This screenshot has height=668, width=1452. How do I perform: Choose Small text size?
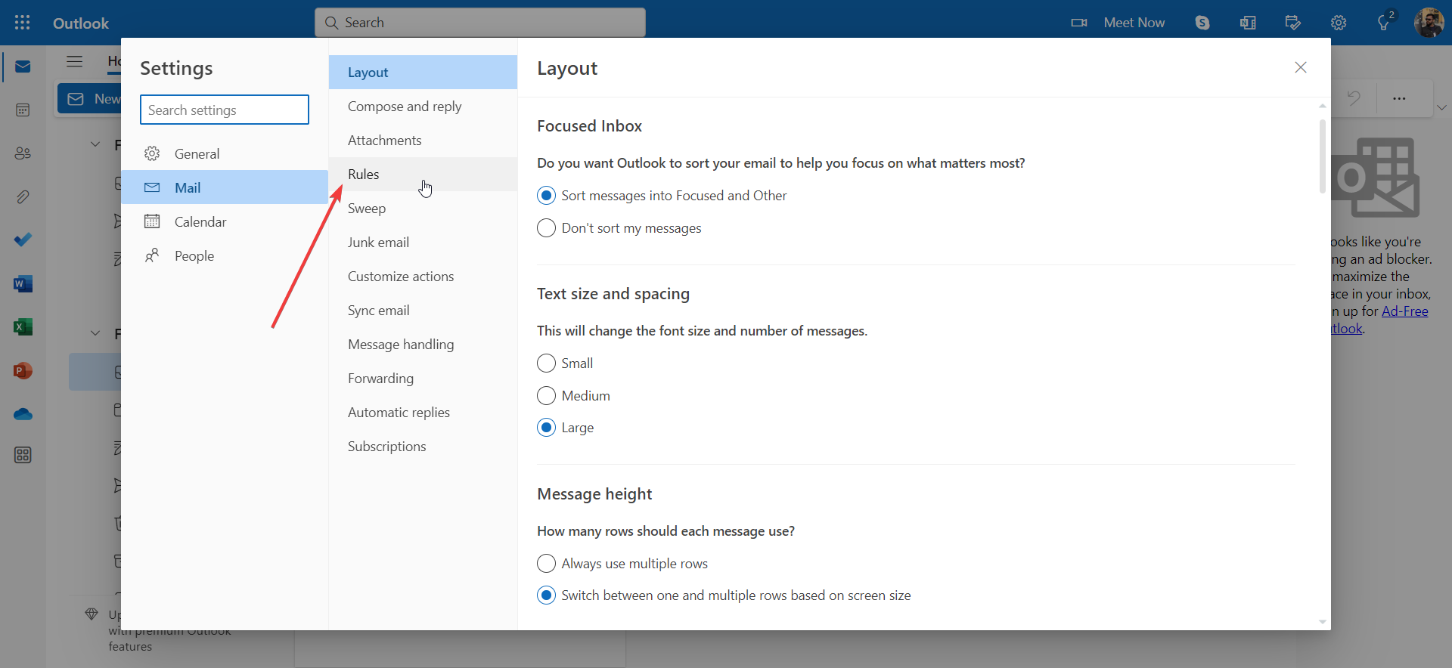click(546, 363)
